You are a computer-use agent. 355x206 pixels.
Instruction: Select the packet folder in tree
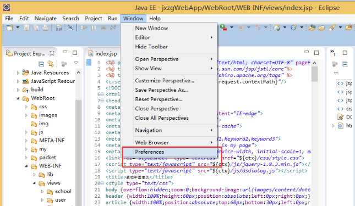[x=43, y=158]
